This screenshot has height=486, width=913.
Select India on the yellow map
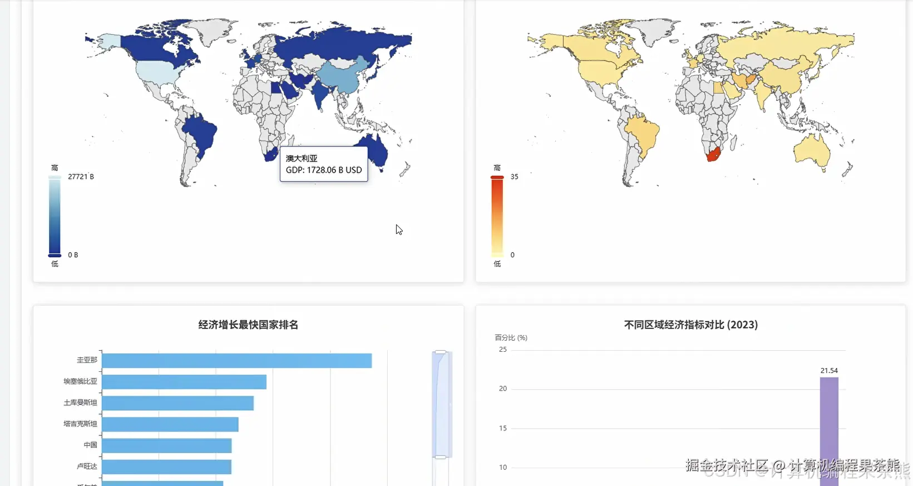click(762, 95)
